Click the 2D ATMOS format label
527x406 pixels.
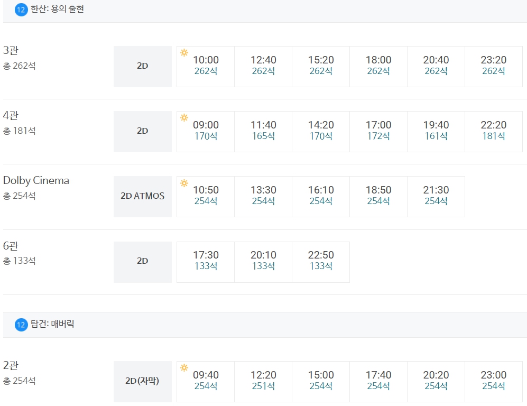(143, 197)
